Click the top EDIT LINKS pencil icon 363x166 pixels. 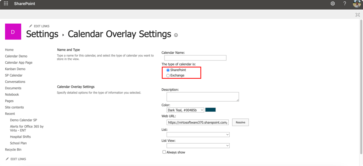tap(30, 26)
